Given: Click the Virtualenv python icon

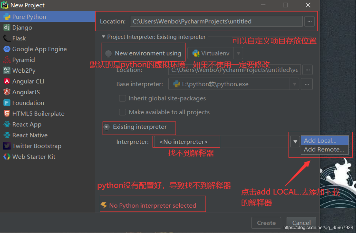Looking at the screenshot, I should pyautogui.click(x=196, y=53).
